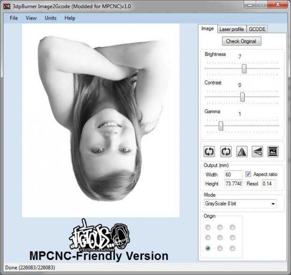
Task: Click the invert image colors icon
Action: (273, 152)
